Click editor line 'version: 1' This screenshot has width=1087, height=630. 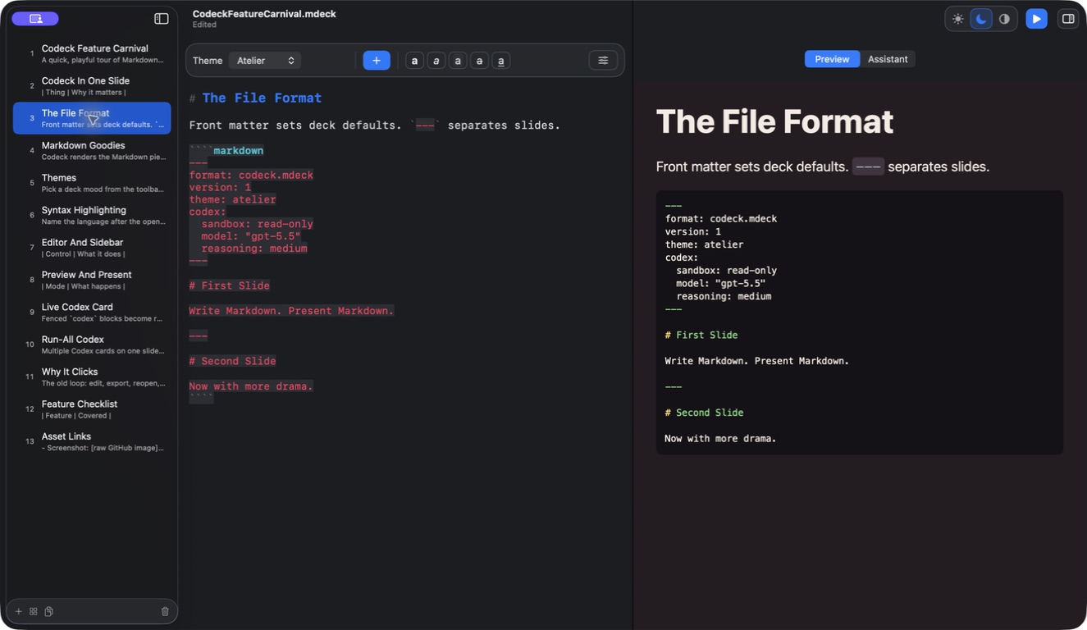pyautogui.click(x=220, y=187)
